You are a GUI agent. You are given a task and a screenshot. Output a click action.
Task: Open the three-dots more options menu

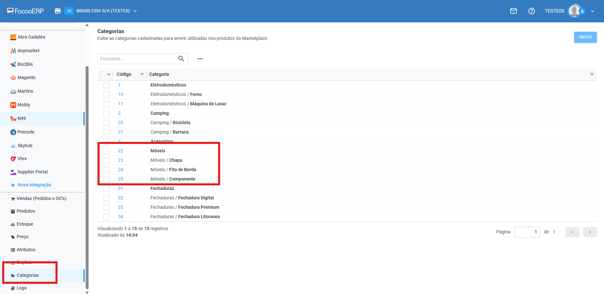200,59
